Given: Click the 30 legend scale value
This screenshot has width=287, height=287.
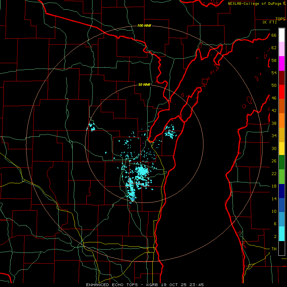Looking at the screenshot, I should tap(274, 148).
